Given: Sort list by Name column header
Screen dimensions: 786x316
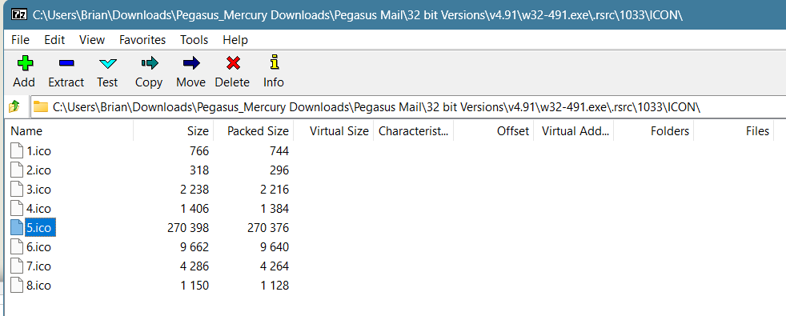Looking at the screenshot, I should [x=70, y=131].
